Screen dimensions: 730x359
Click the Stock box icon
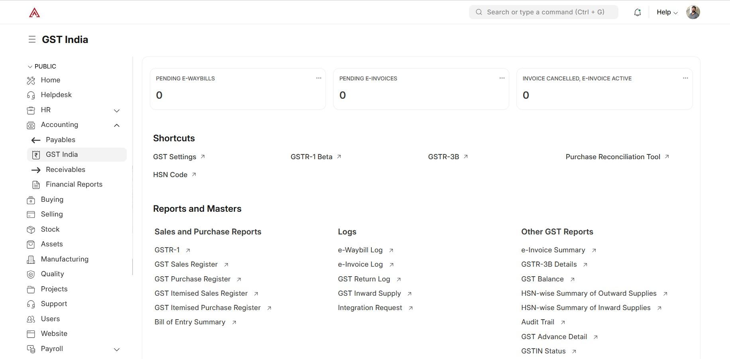tap(31, 230)
